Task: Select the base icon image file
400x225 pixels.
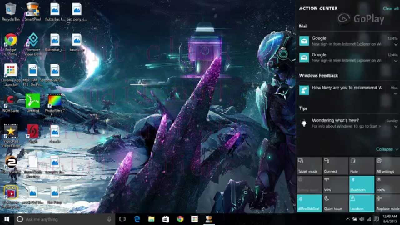Action: tap(77, 42)
